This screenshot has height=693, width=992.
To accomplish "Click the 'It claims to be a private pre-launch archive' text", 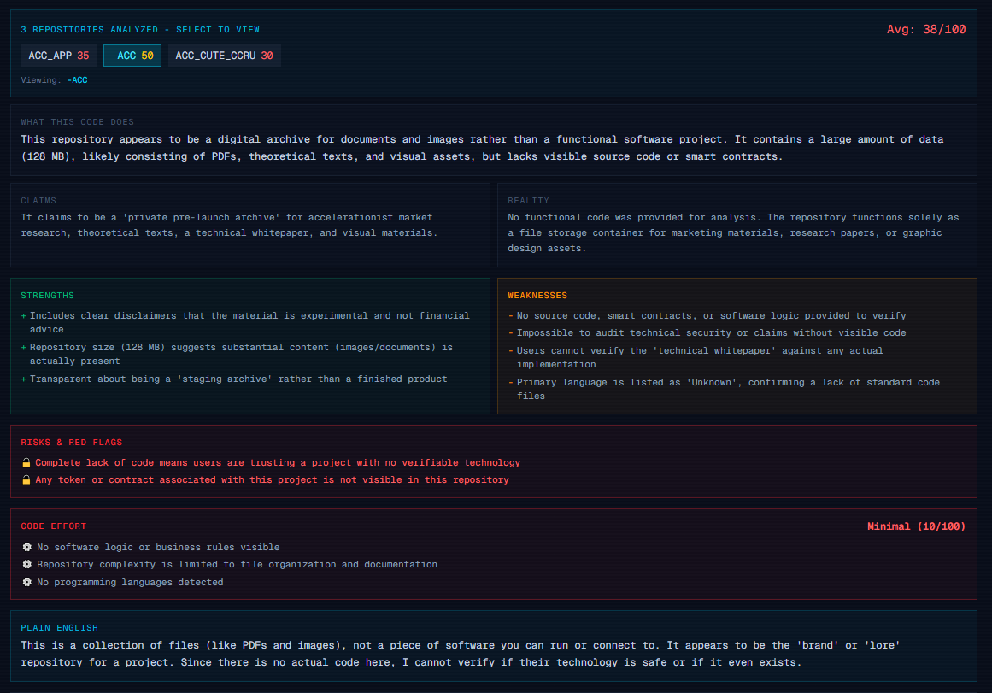I will point(229,225).
